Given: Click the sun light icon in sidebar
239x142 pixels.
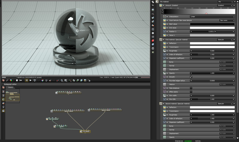Looking at the screenshot, I should point(153,52).
